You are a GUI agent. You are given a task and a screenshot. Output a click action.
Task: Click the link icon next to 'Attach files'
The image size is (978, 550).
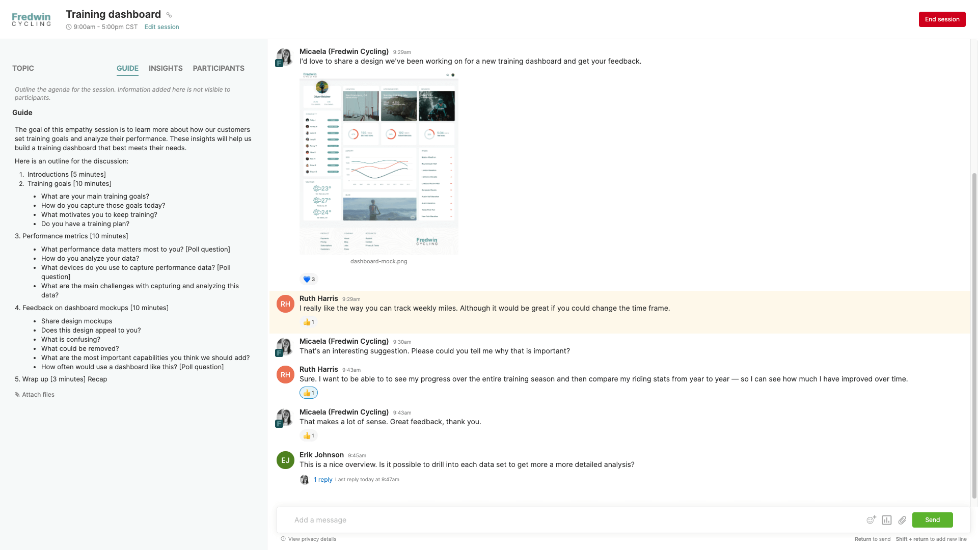[x=16, y=395]
